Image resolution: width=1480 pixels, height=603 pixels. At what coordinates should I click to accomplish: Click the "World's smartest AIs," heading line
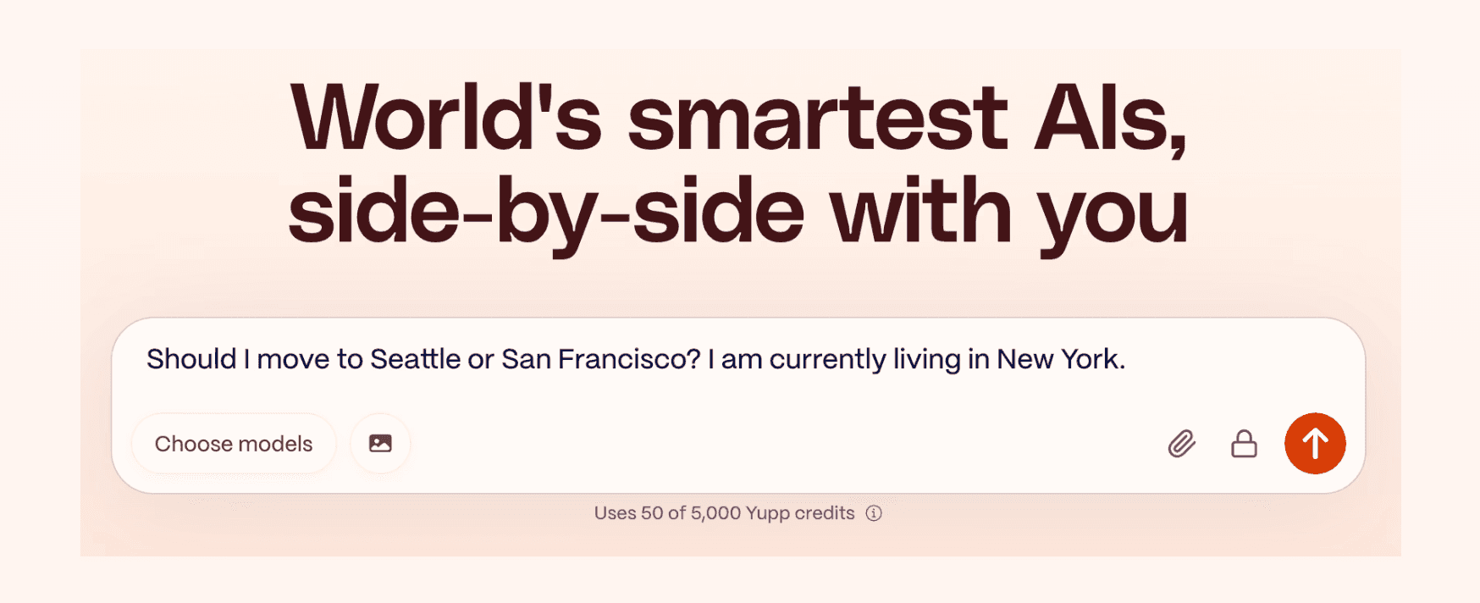pyautogui.click(x=738, y=119)
